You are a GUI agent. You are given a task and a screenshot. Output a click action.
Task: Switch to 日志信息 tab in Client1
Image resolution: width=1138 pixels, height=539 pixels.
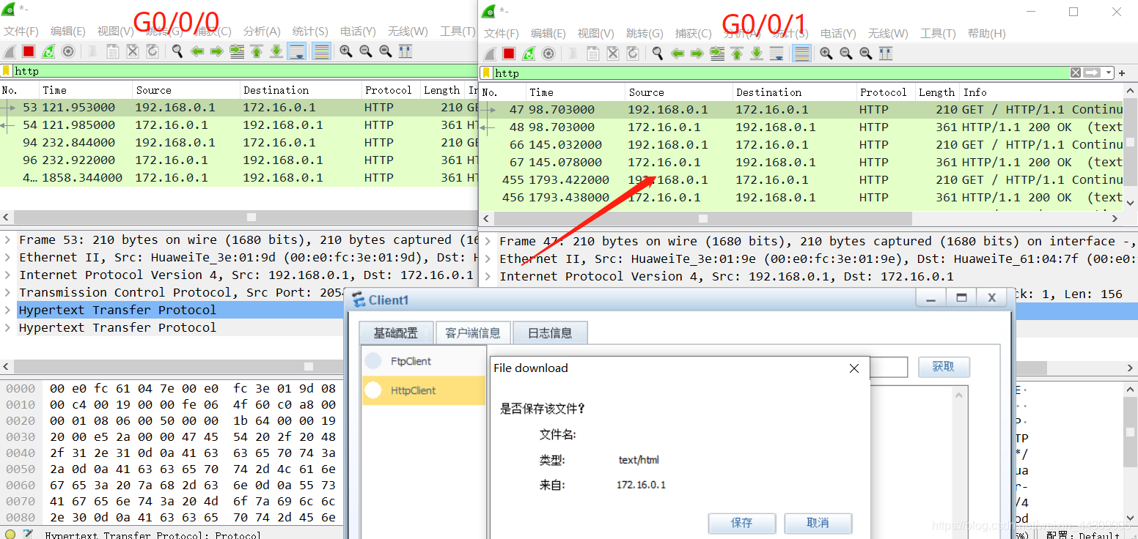pos(550,333)
